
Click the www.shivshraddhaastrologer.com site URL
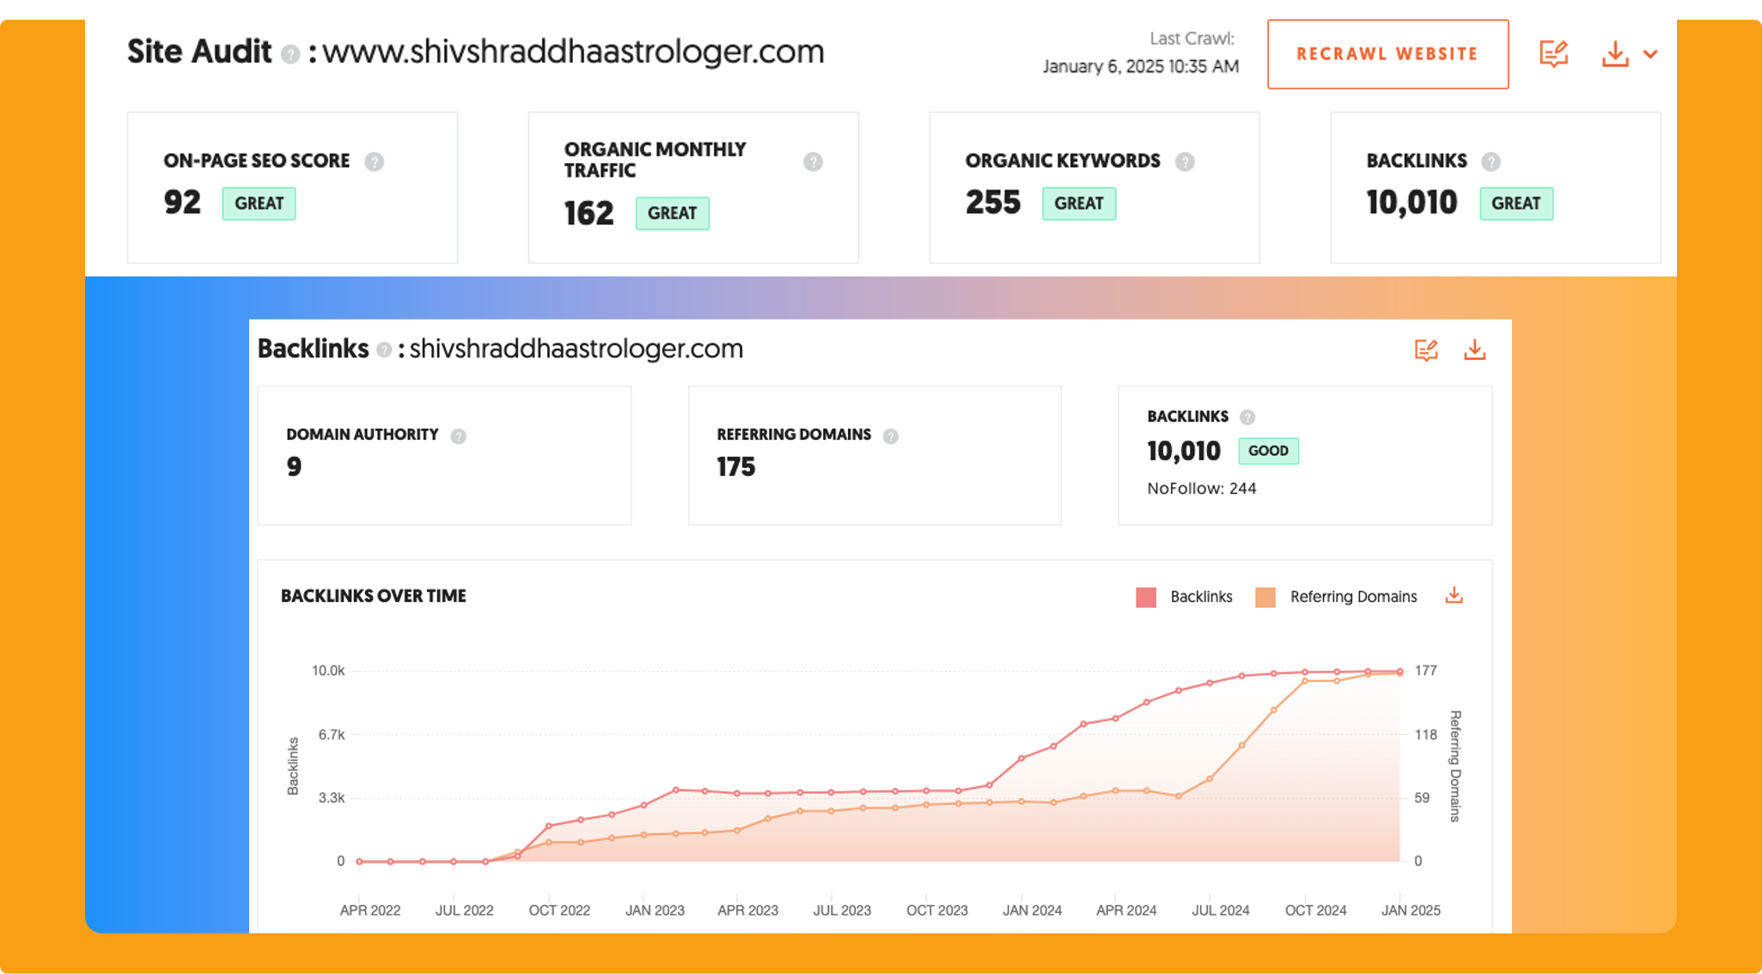(x=573, y=52)
